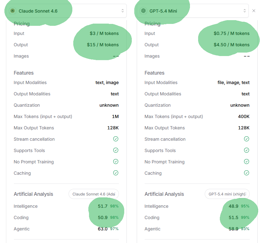
Task: Remove the GPT-5.4 Mini column with X
Action: [x=254, y=11]
